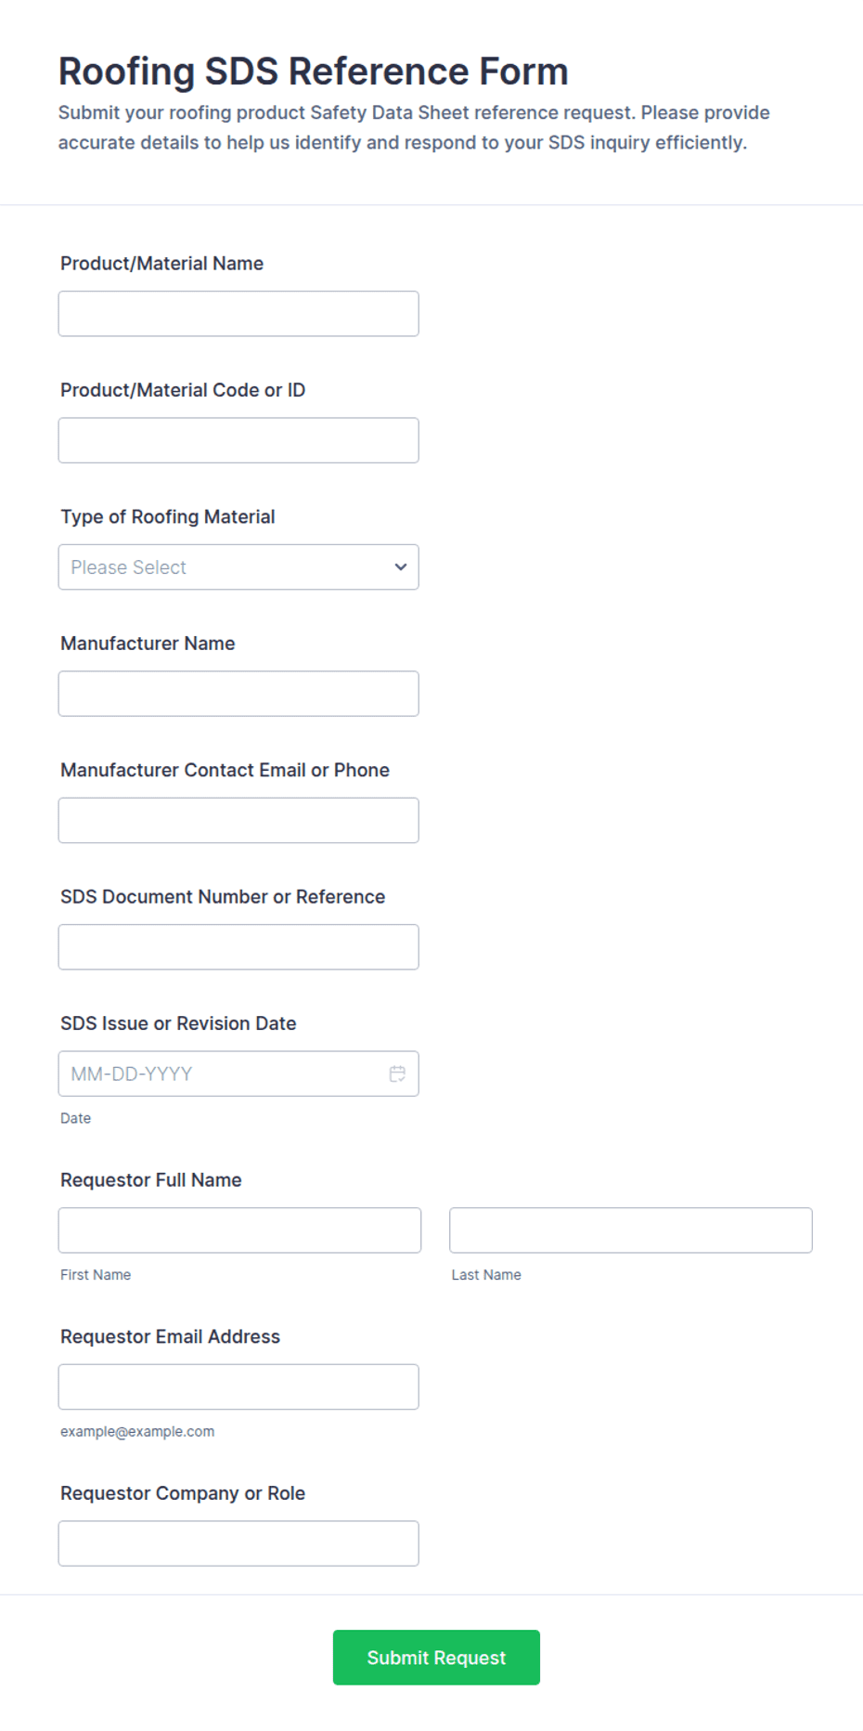The image size is (863, 1731).
Task: Focus the Requestor Email Address field
Action: coord(238,1386)
